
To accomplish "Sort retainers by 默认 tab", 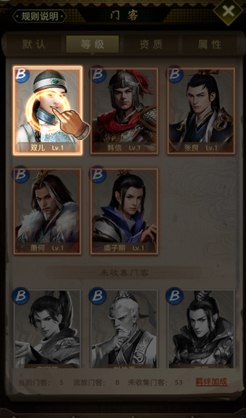I will click(34, 44).
